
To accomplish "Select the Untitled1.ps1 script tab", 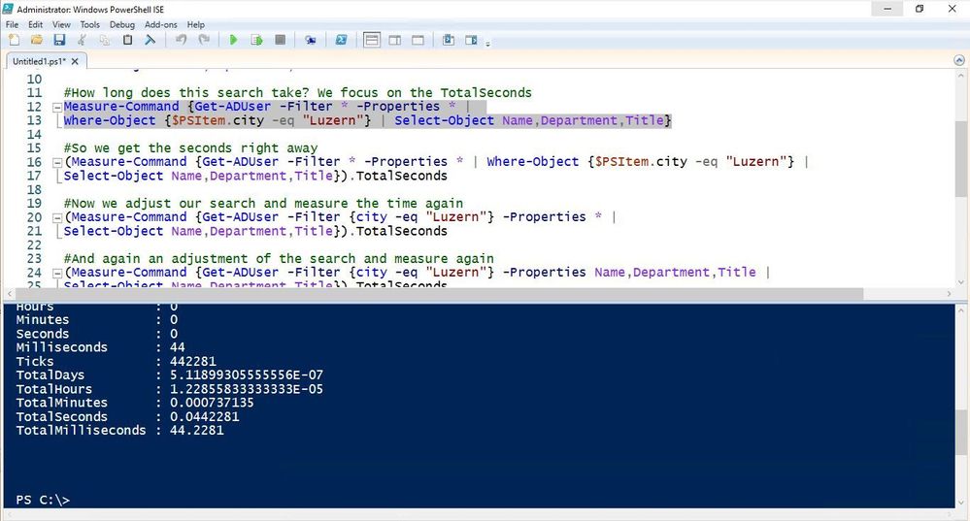I will 39,61.
